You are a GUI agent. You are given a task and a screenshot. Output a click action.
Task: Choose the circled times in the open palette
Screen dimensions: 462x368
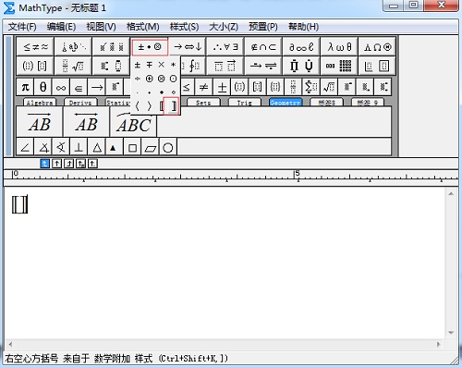162,79
